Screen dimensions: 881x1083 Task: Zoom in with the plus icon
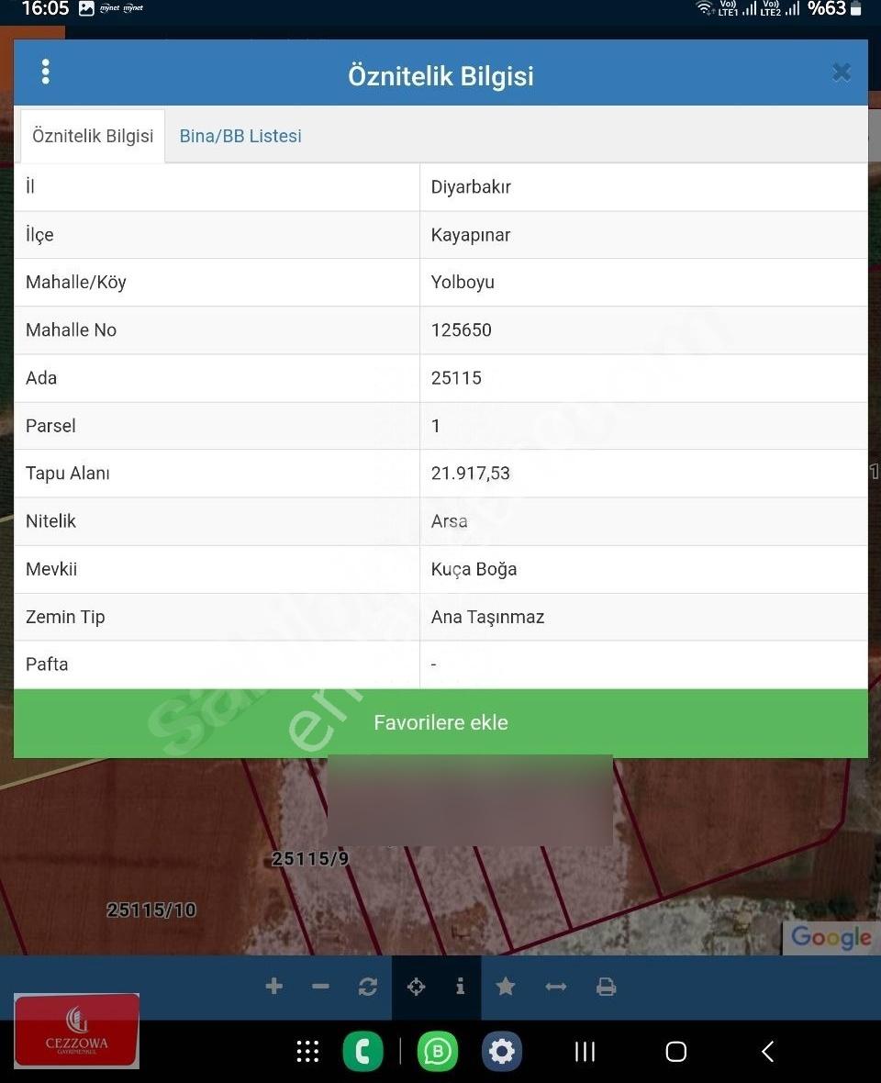point(274,987)
